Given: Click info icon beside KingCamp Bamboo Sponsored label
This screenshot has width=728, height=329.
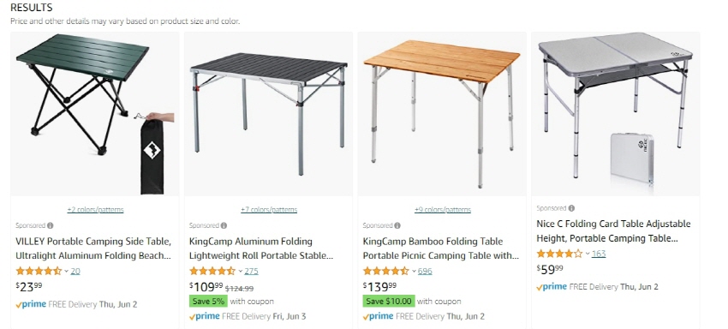Looking at the screenshot, I should (x=397, y=225).
